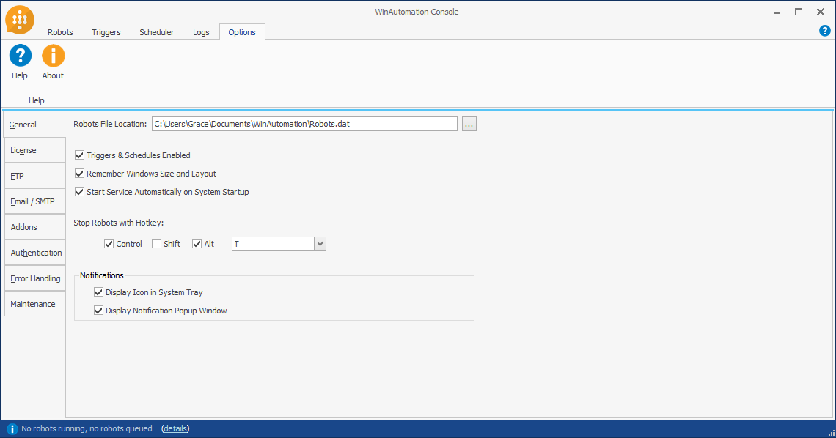Click the Robots File Location path field
The image size is (836, 438).
tap(304, 124)
